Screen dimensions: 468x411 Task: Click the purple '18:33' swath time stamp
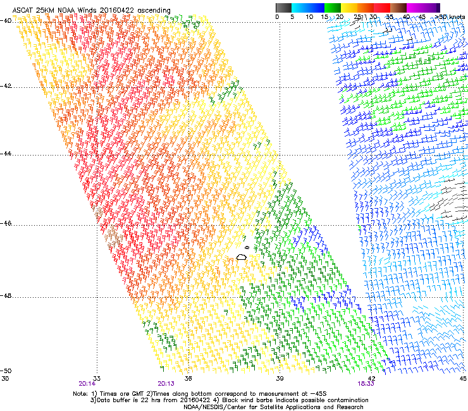[x=366, y=384]
